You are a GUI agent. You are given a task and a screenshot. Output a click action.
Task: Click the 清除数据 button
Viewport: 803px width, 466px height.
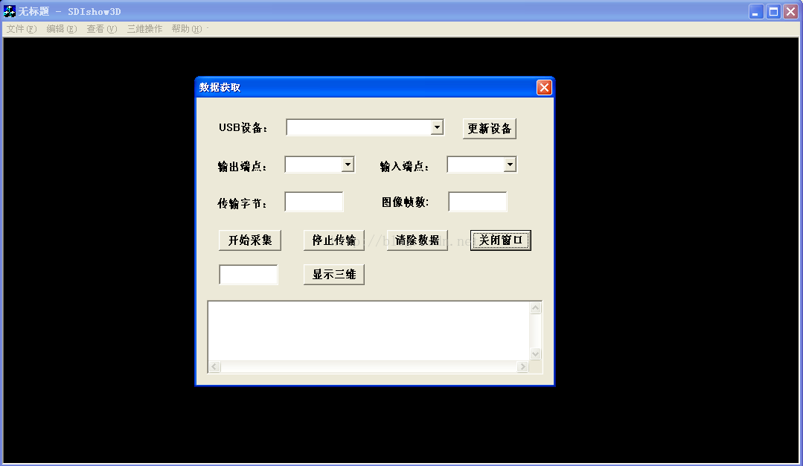418,240
